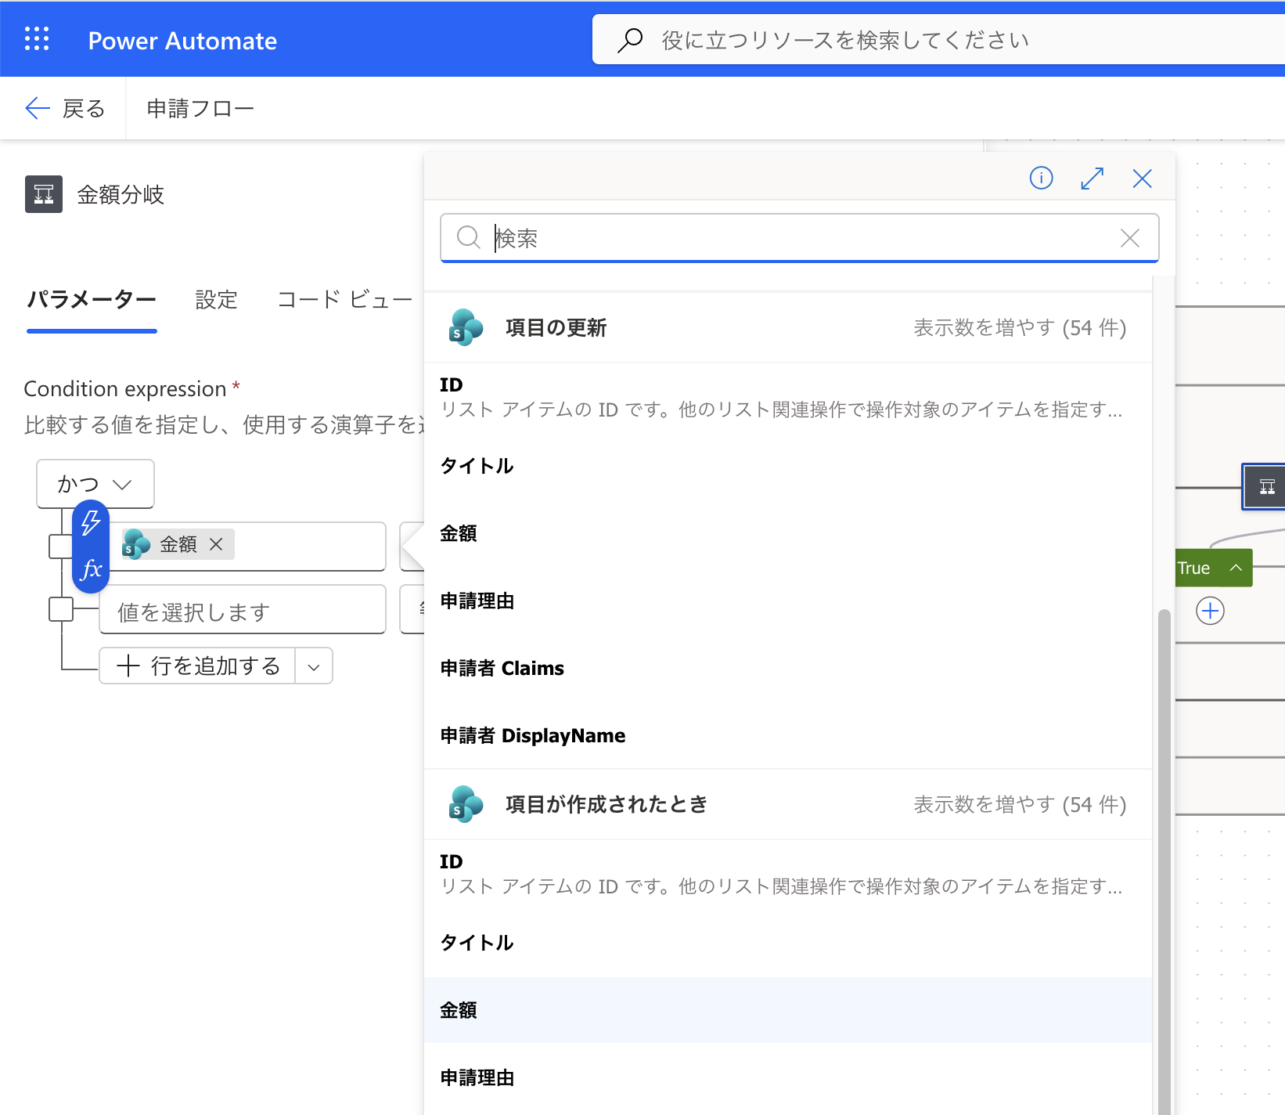Click the 検索 input in panel

point(799,238)
